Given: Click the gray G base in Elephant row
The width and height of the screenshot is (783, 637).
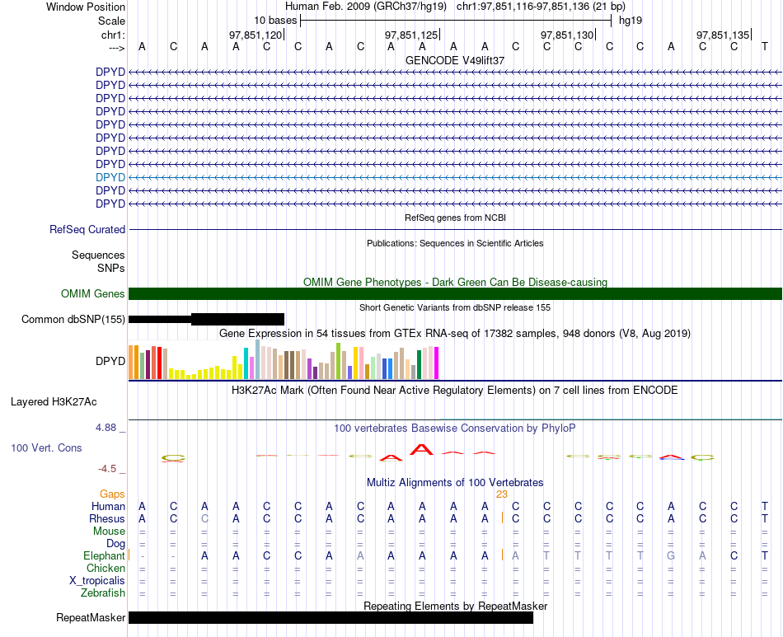Looking at the screenshot, I should click(671, 555).
